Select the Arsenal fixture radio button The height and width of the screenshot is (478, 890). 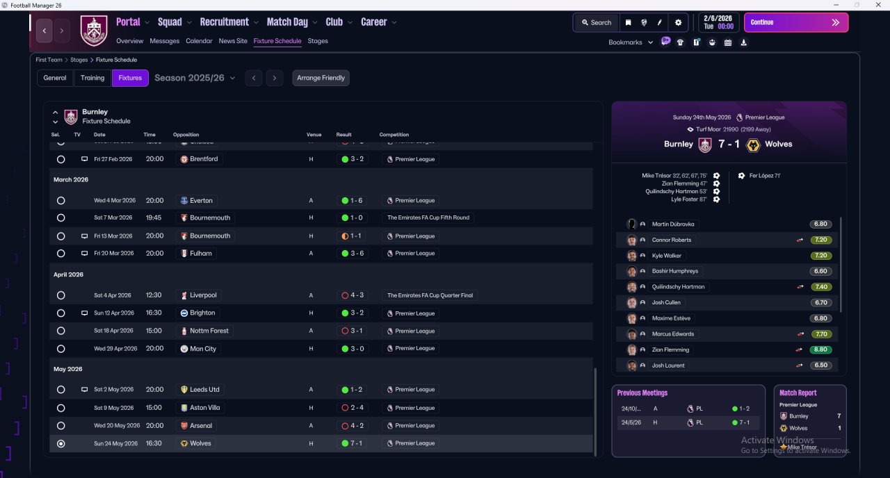(x=60, y=426)
